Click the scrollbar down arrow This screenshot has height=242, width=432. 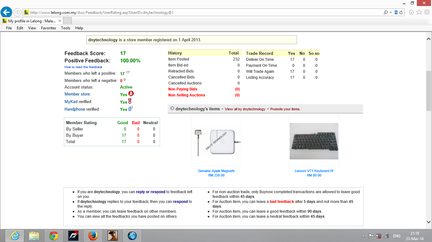tap(429, 222)
